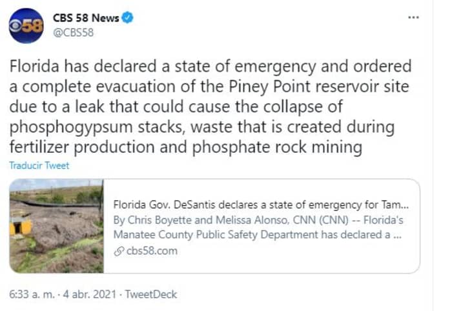This screenshot has height=311, width=452.
Task: Open the reservoir photo thumbnail in card
Action: pyautogui.click(x=56, y=226)
